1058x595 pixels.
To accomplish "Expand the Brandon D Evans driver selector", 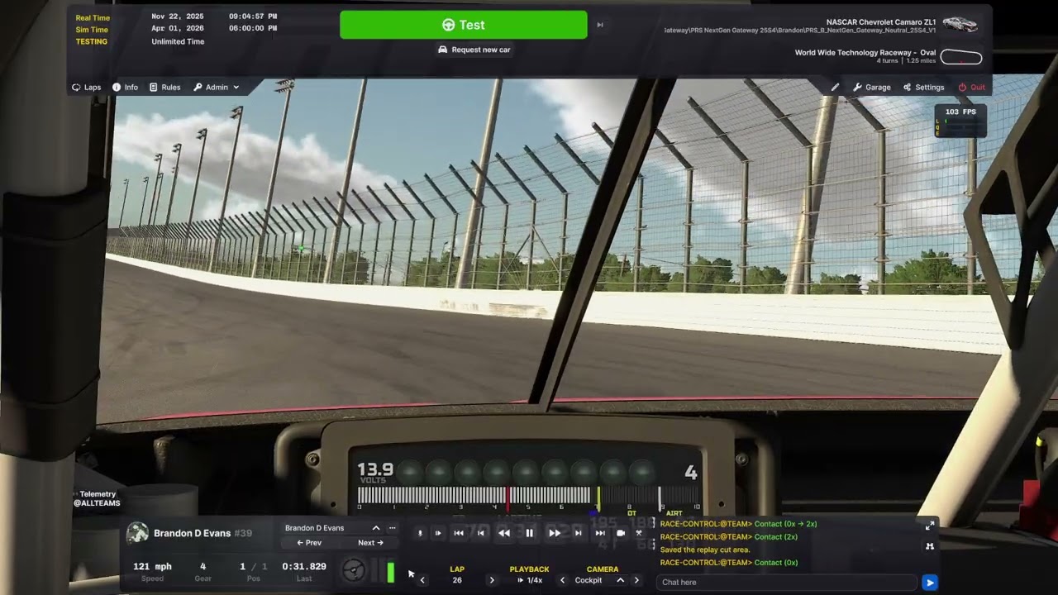I will pos(376,528).
